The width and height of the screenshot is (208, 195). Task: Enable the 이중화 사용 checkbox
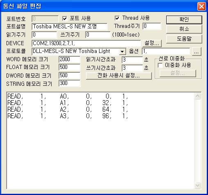(x=160, y=65)
